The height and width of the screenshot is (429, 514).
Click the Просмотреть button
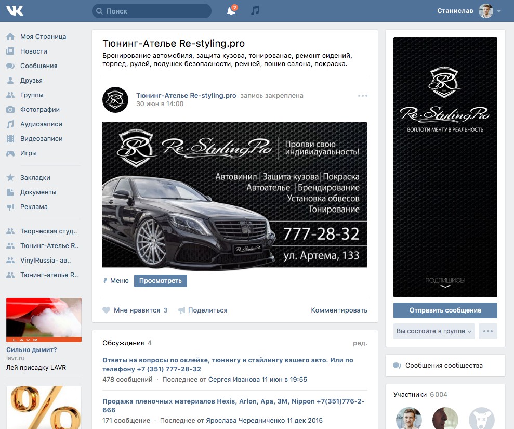pos(161,281)
